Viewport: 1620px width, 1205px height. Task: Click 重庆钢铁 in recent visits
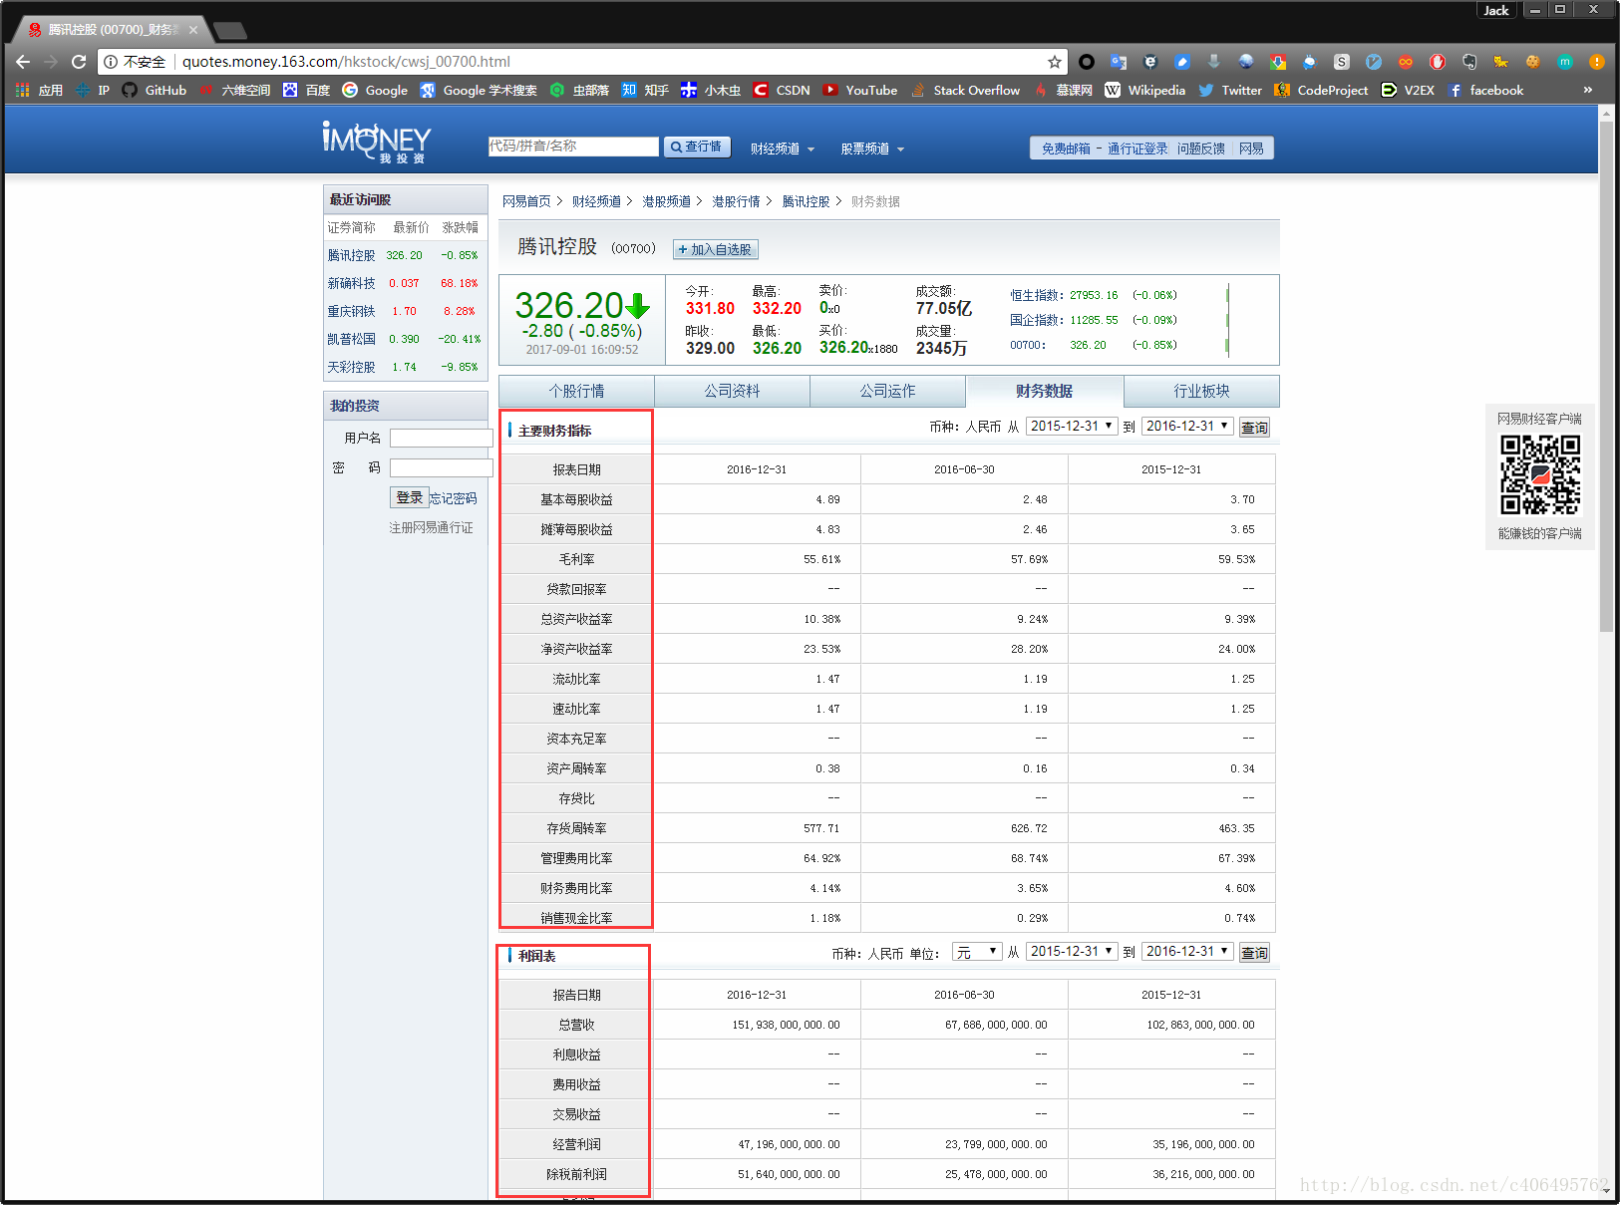point(352,311)
